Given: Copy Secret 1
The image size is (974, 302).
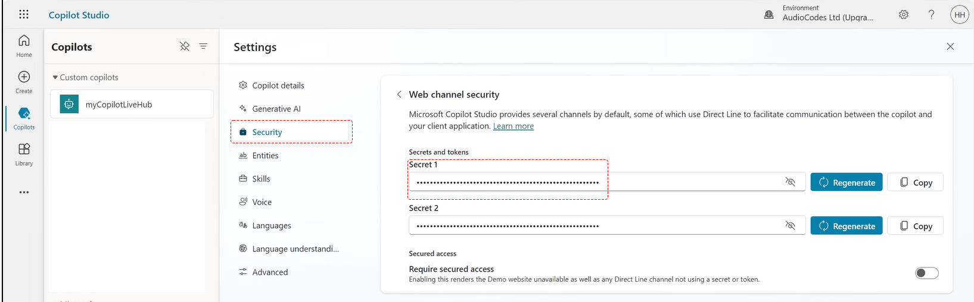Looking at the screenshot, I should click(916, 182).
